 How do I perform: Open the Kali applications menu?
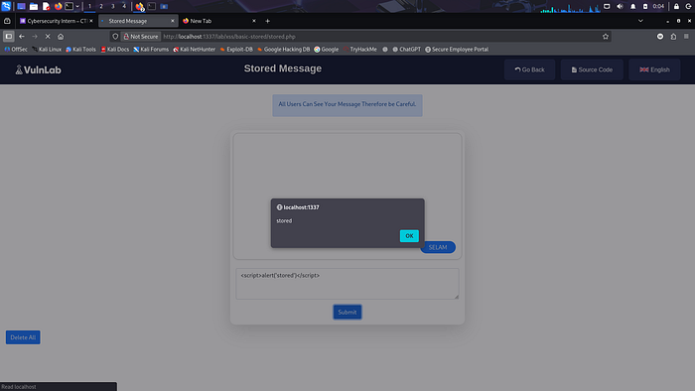[x=6, y=6]
